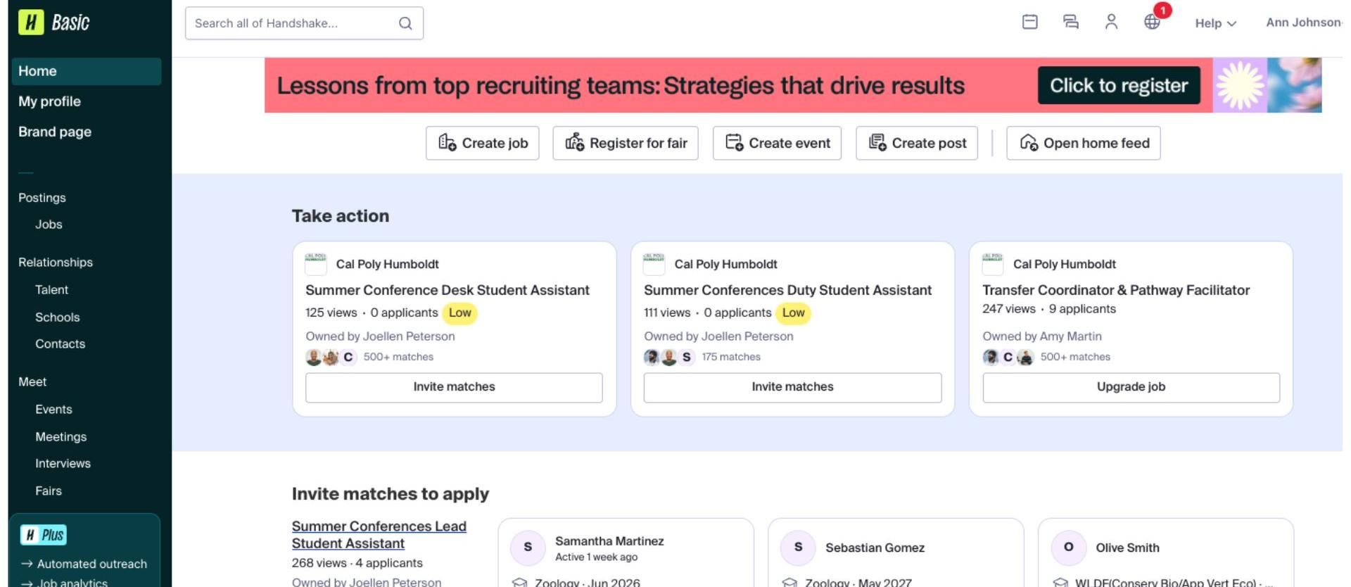Click the Relationships section heading

pyautogui.click(x=56, y=263)
